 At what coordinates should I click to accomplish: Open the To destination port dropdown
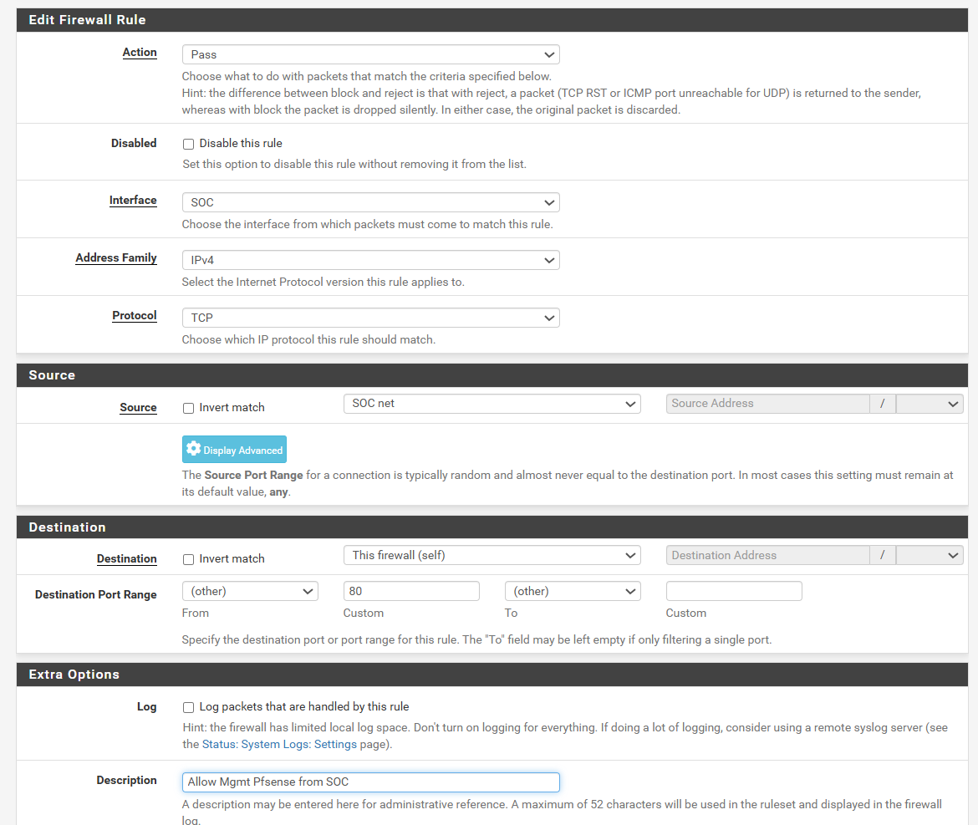(x=573, y=591)
